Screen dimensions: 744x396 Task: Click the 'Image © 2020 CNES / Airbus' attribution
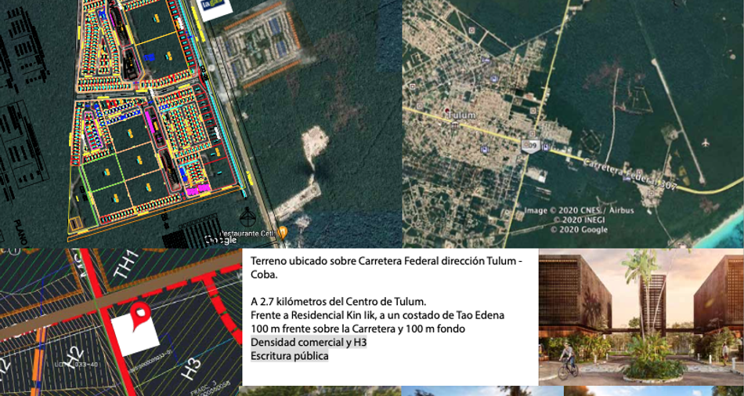579,210
